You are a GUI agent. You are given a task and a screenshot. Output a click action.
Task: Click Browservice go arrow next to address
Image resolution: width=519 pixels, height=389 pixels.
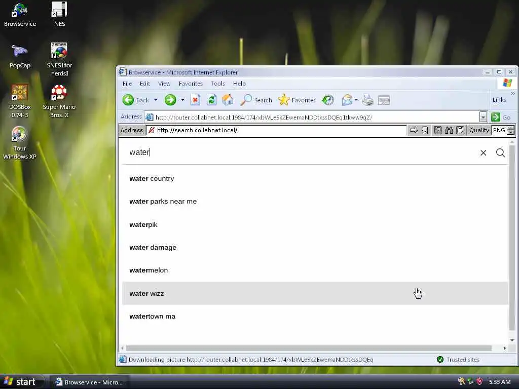pos(414,130)
